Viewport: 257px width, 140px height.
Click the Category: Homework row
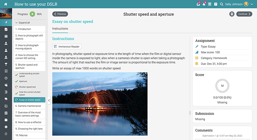[222, 58]
